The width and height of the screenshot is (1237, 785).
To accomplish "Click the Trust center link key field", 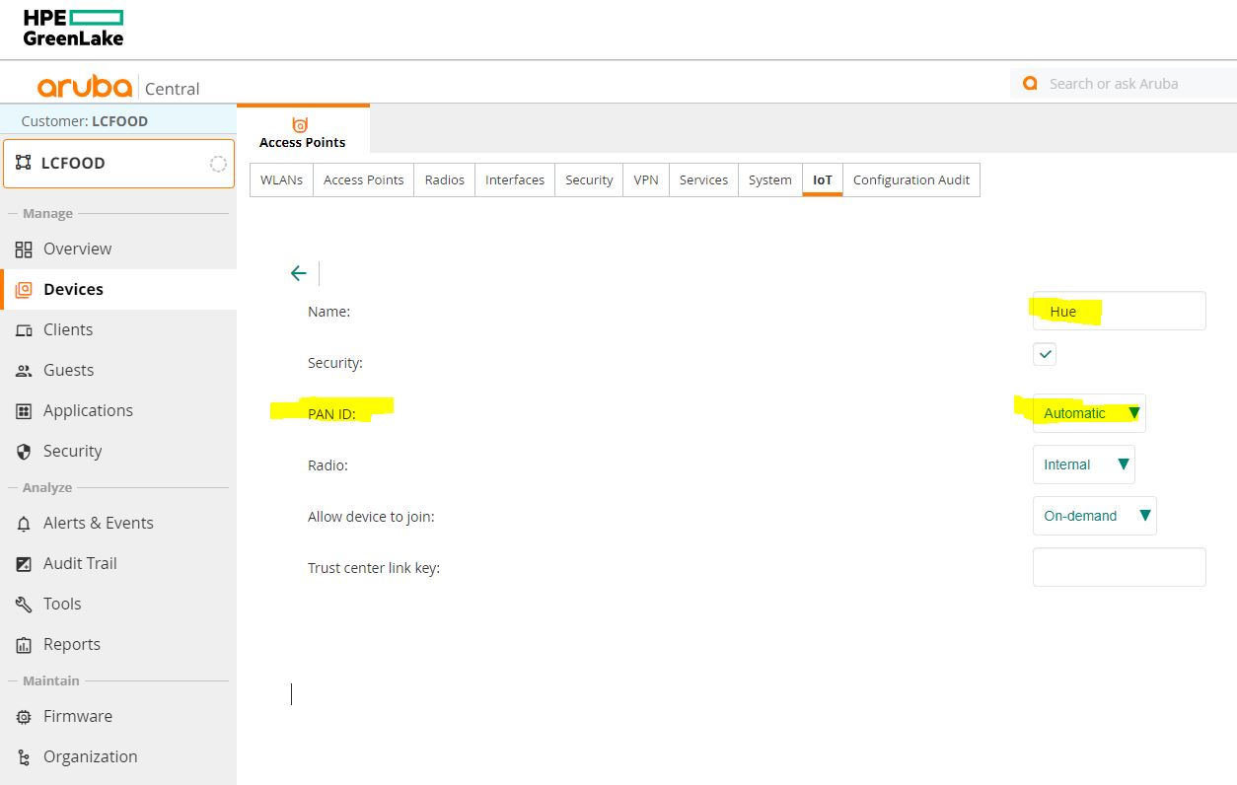I will tap(1119, 567).
